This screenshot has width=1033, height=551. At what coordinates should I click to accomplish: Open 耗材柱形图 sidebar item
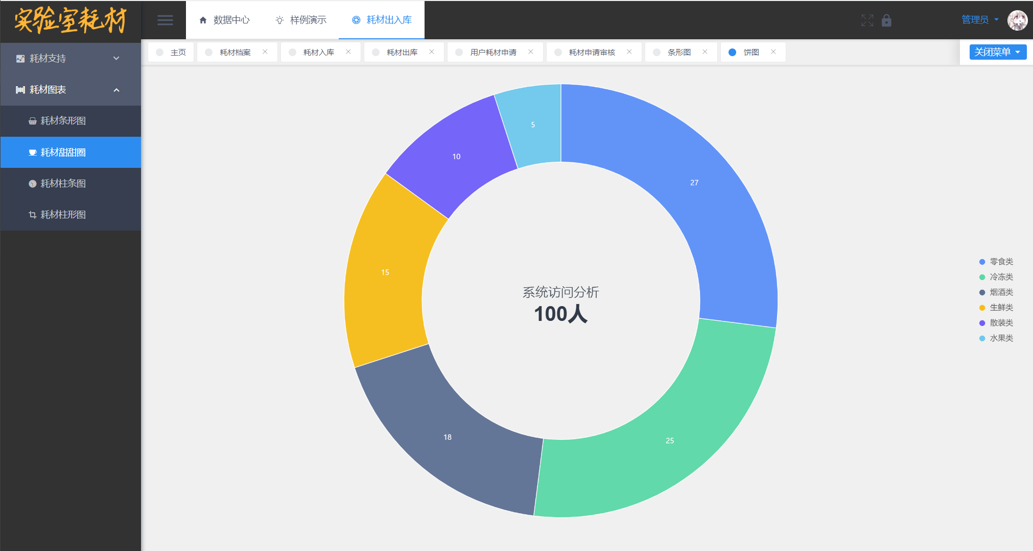click(x=63, y=215)
